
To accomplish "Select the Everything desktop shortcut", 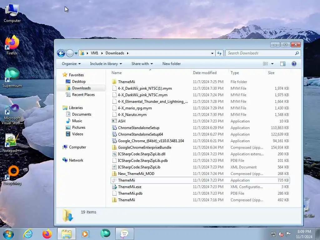I will 12,175.
